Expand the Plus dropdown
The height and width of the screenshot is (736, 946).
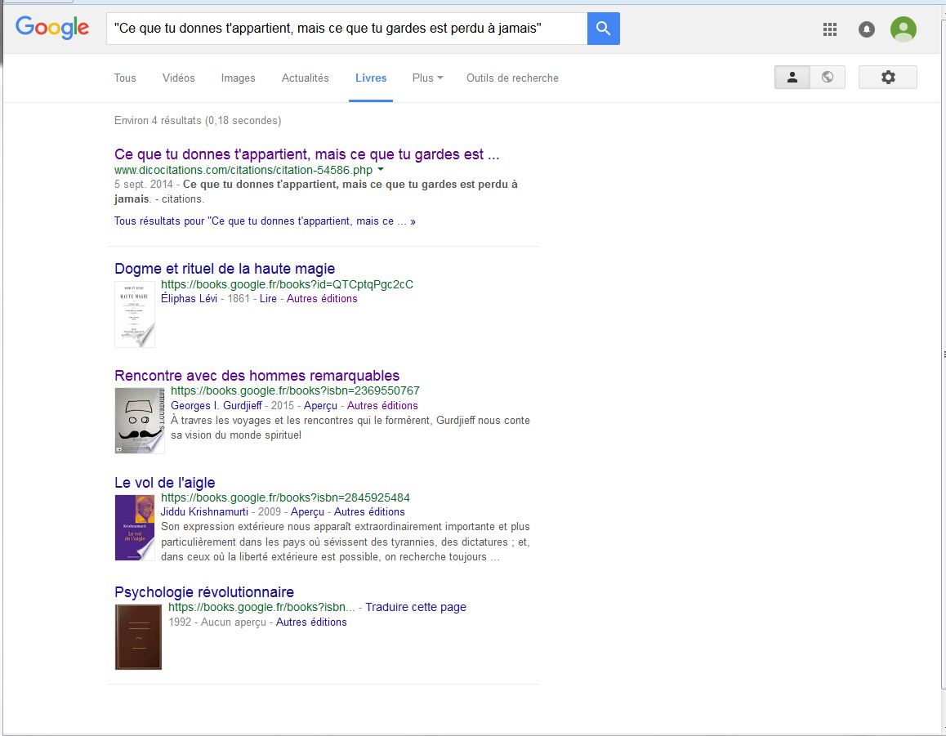click(428, 78)
